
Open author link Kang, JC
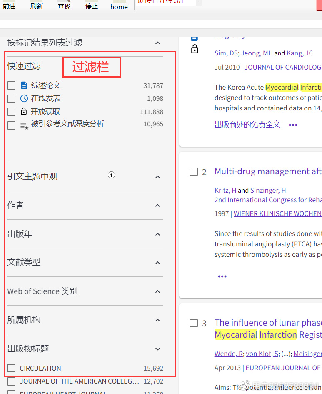click(300, 53)
